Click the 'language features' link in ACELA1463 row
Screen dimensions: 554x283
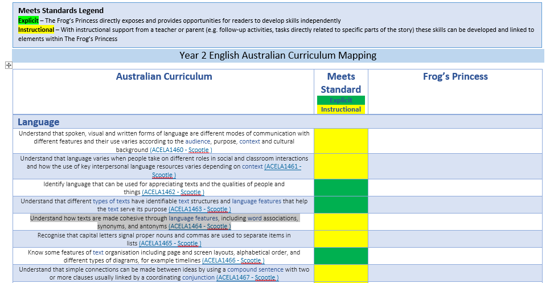257,201
